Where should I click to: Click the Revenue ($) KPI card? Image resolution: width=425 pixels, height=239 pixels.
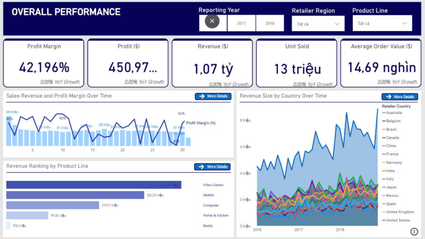(x=212, y=63)
